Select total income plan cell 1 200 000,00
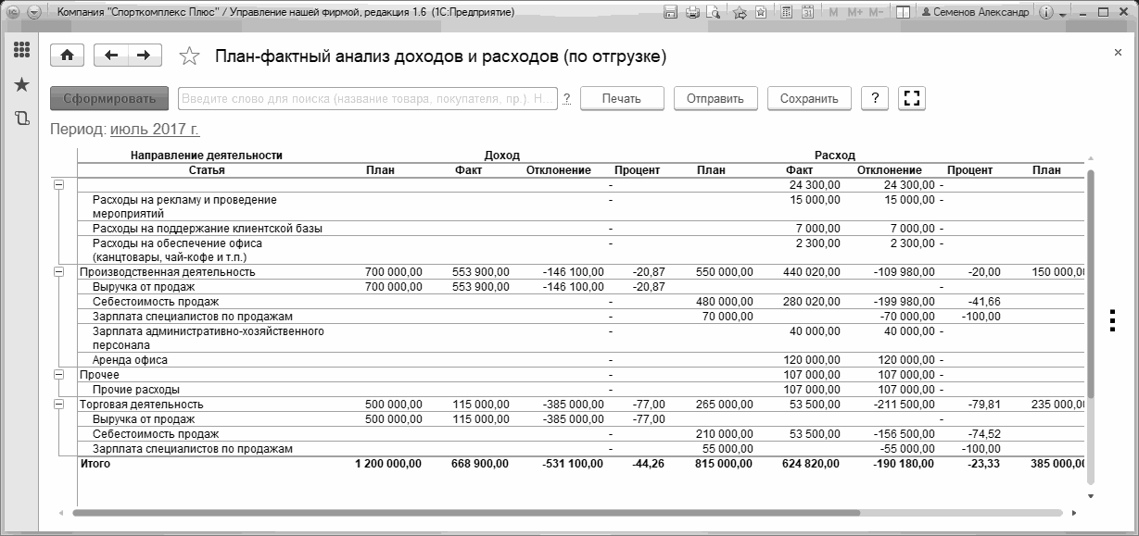 tap(388, 463)
